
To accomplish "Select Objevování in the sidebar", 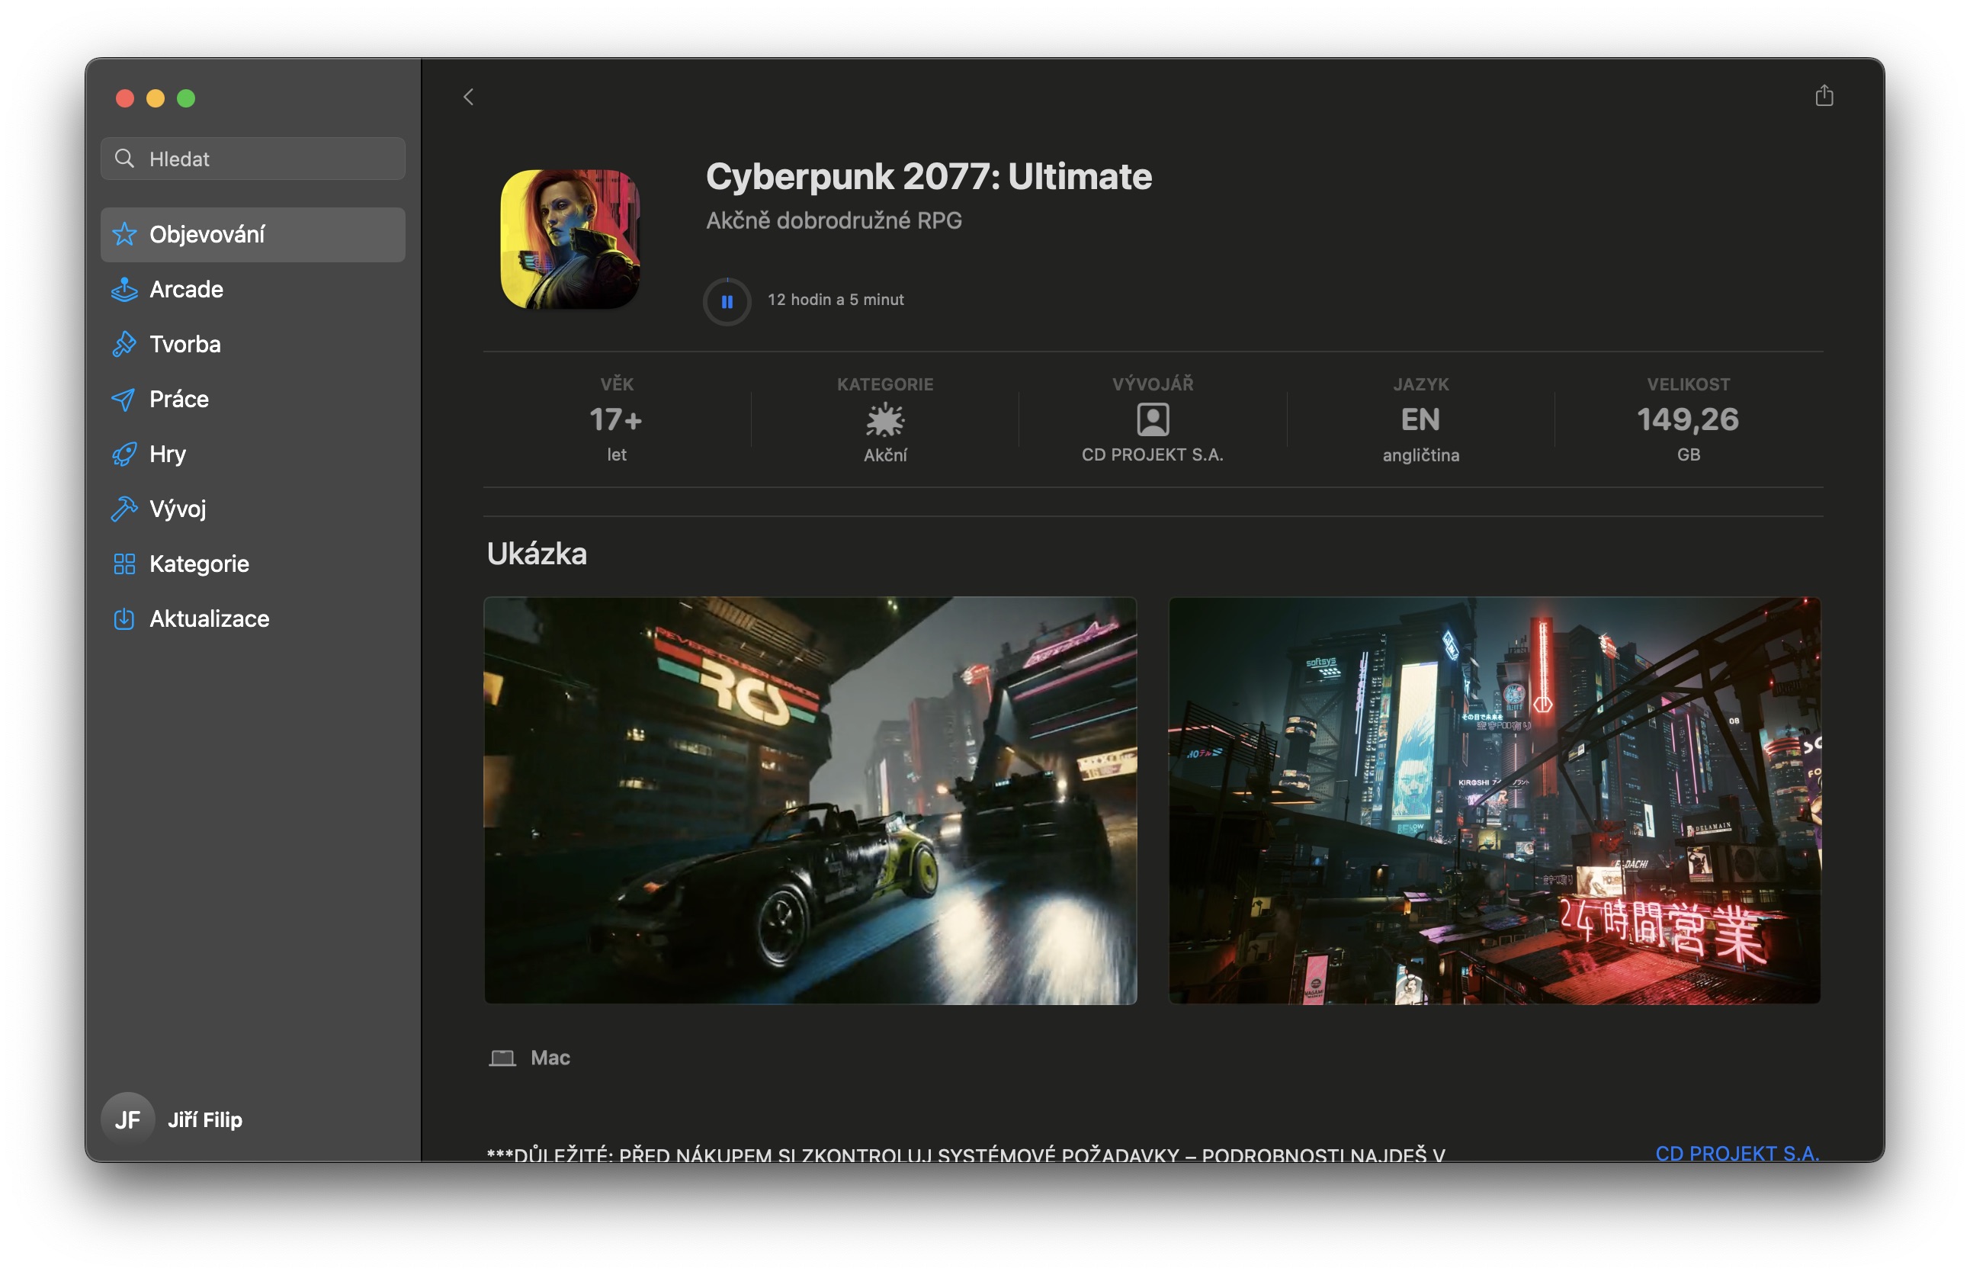I will (x=207, y=234).
